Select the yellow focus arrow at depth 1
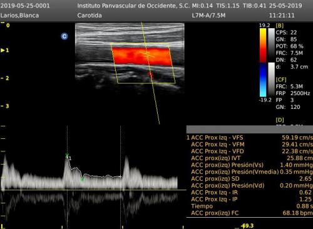Screen dimensions: 313x229 (5, 50)
